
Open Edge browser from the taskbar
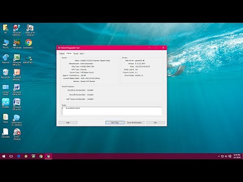coord(19,156)
